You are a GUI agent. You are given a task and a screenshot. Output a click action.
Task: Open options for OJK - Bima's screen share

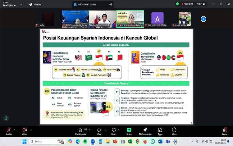[x=111, y=5]
